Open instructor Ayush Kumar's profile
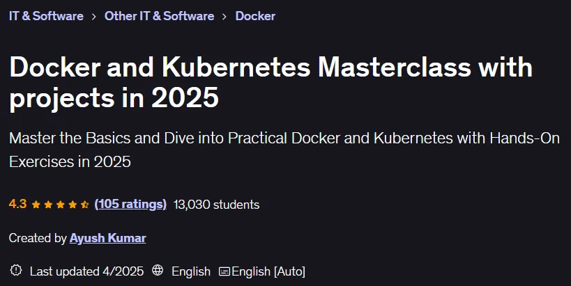Viewport: 571px width, 286px height. click(108, 238)
